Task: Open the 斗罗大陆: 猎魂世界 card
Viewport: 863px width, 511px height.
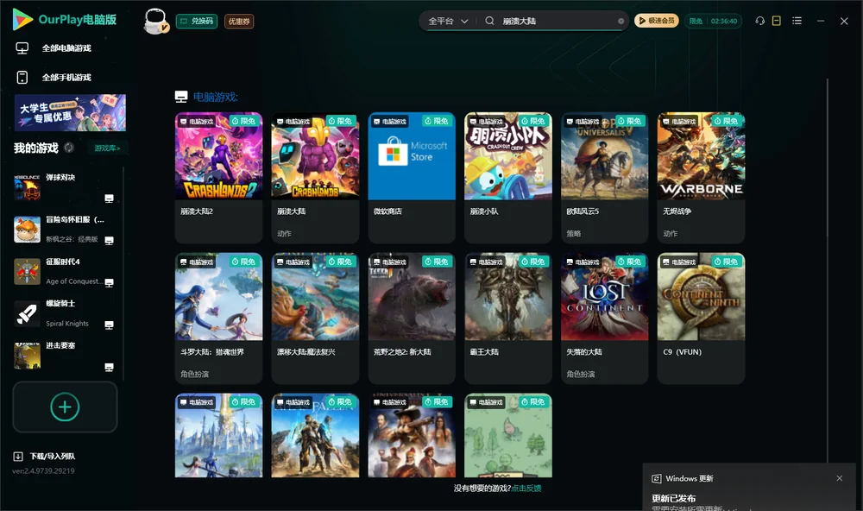Action: click(218, 319)
